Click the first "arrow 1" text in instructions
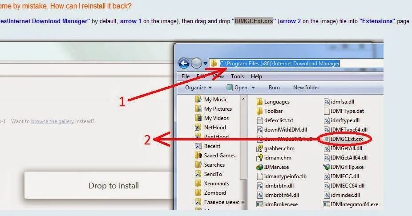 tap(131, 21)
